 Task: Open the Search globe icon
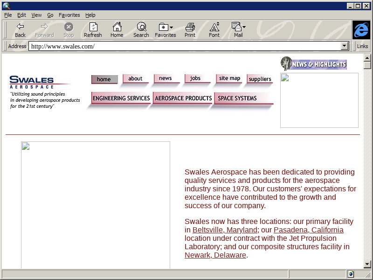tap(141, 27)
